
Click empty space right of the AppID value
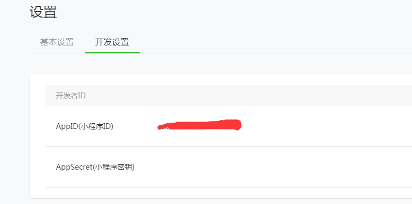[x=326, y=126]
